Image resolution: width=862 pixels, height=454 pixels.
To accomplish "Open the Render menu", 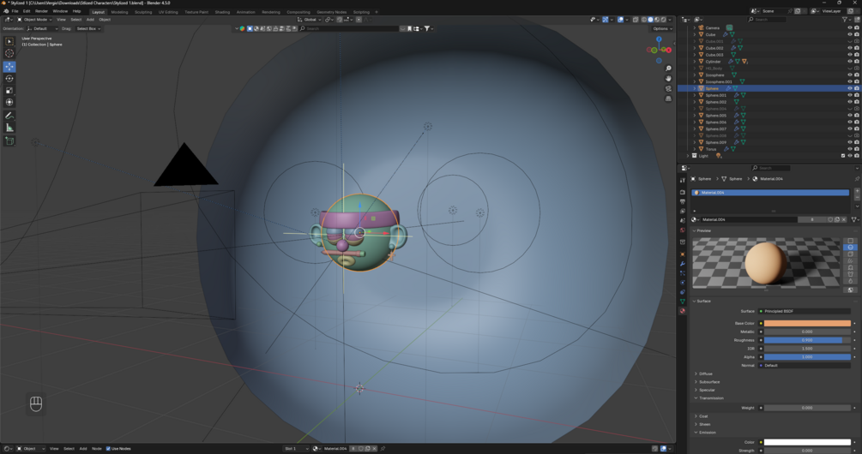I will [41, 11].
